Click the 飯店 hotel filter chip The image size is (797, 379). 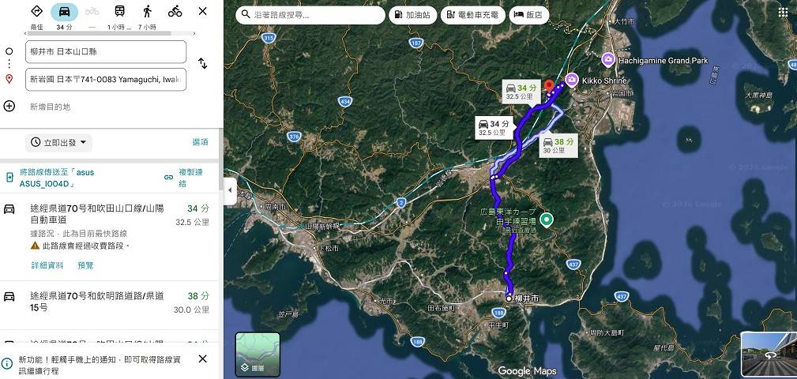tap(529, 15)
